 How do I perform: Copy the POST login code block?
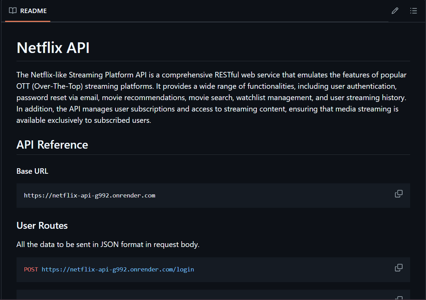pos(399,268)
